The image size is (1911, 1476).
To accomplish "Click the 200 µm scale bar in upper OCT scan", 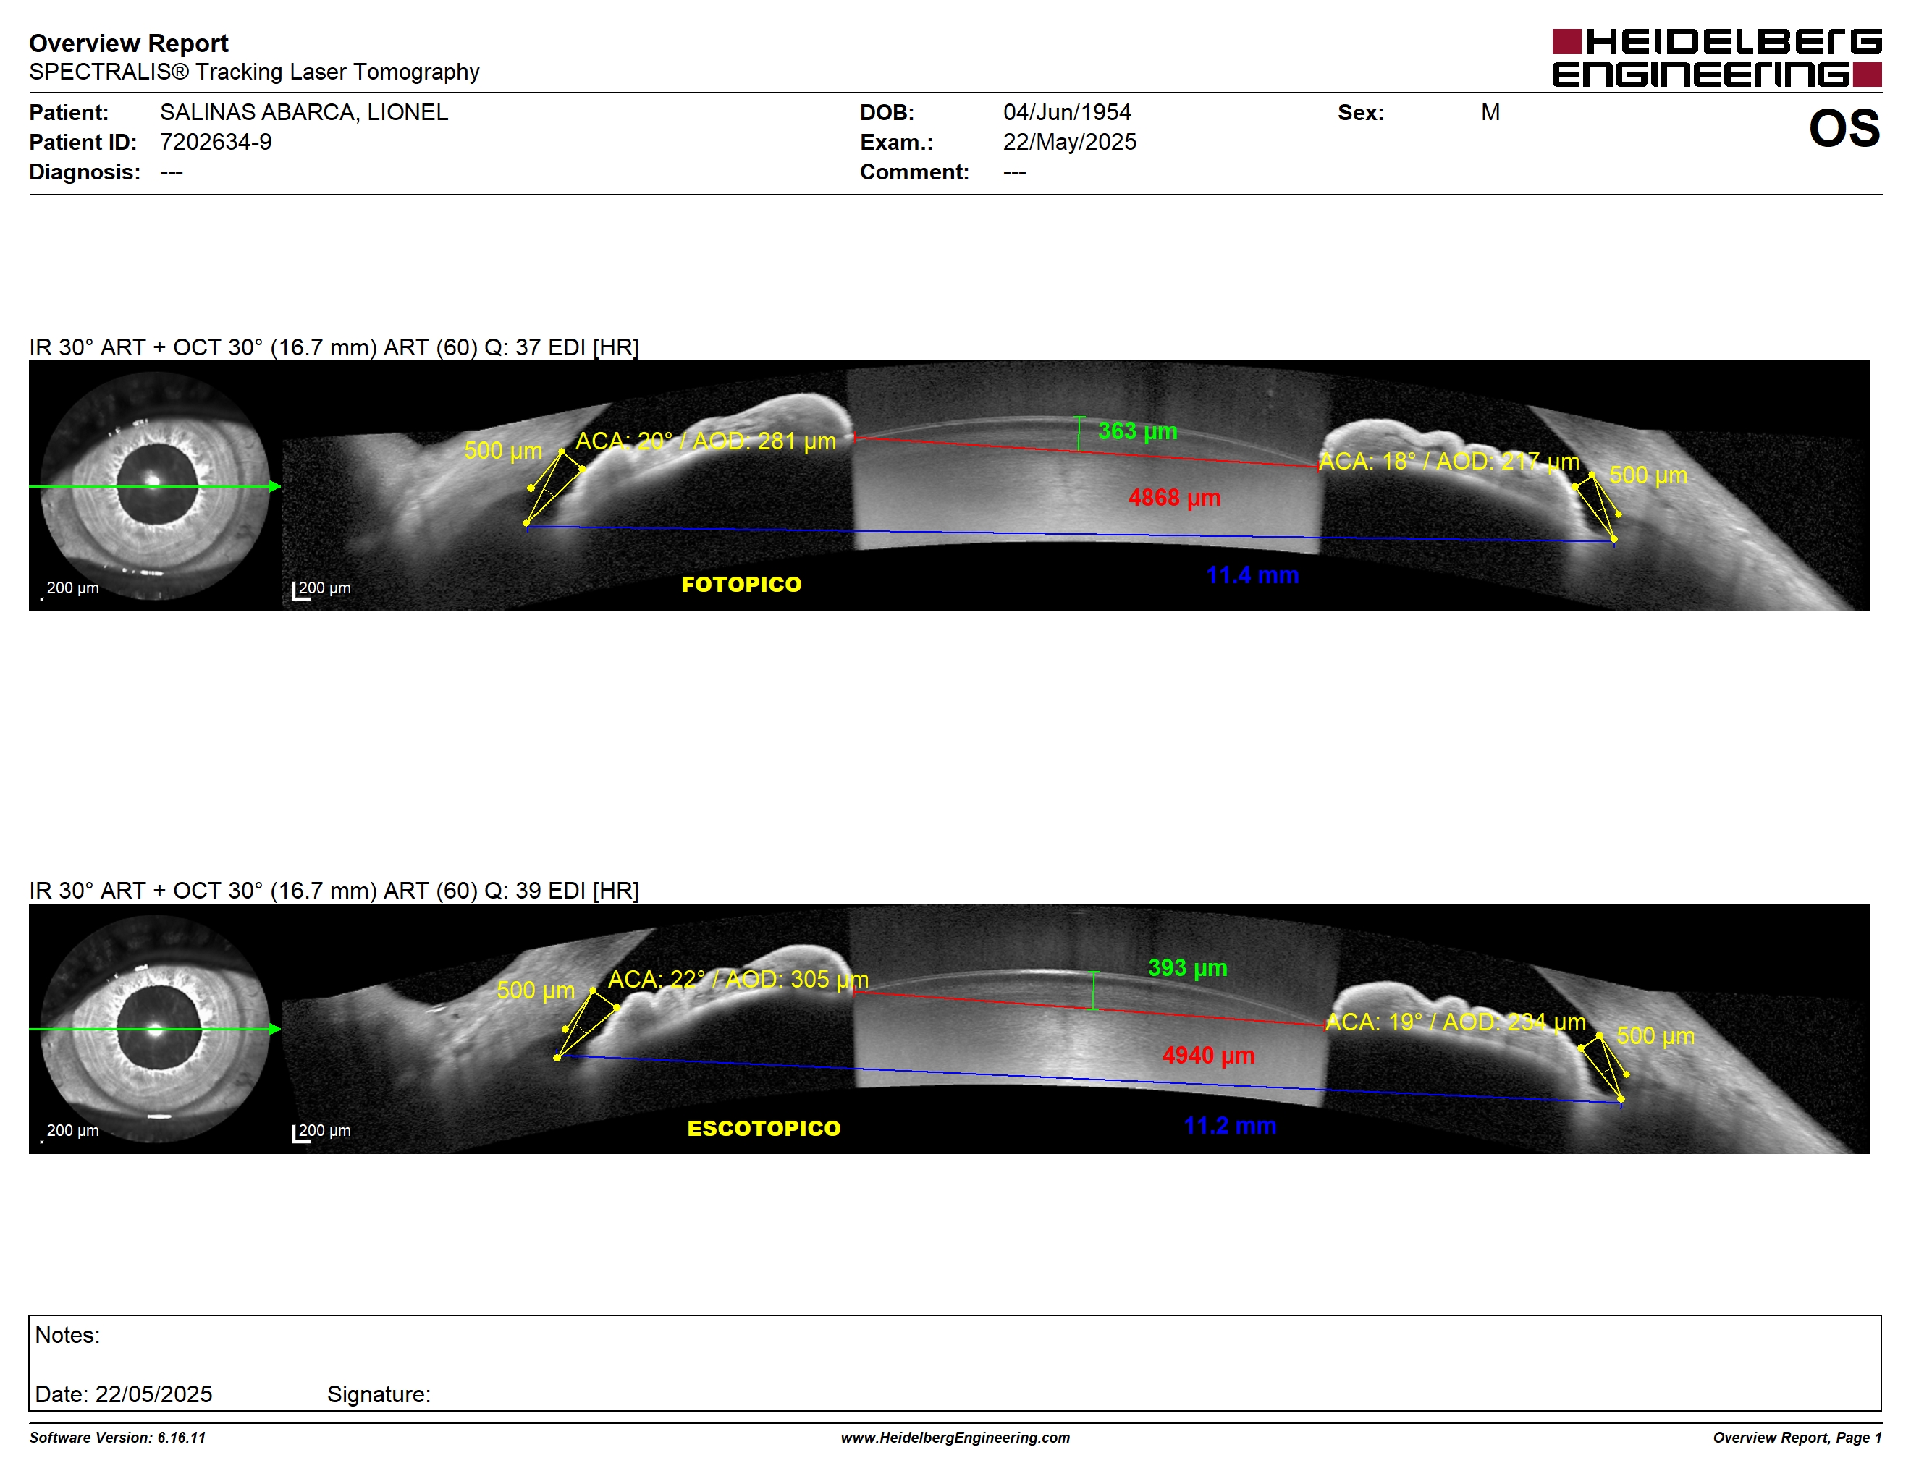I will pos(321,590).
